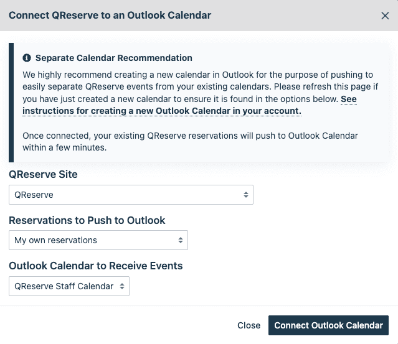Close the dialog with the X icon
Viewport: 398px width, 344px height.
pos(385,16)
